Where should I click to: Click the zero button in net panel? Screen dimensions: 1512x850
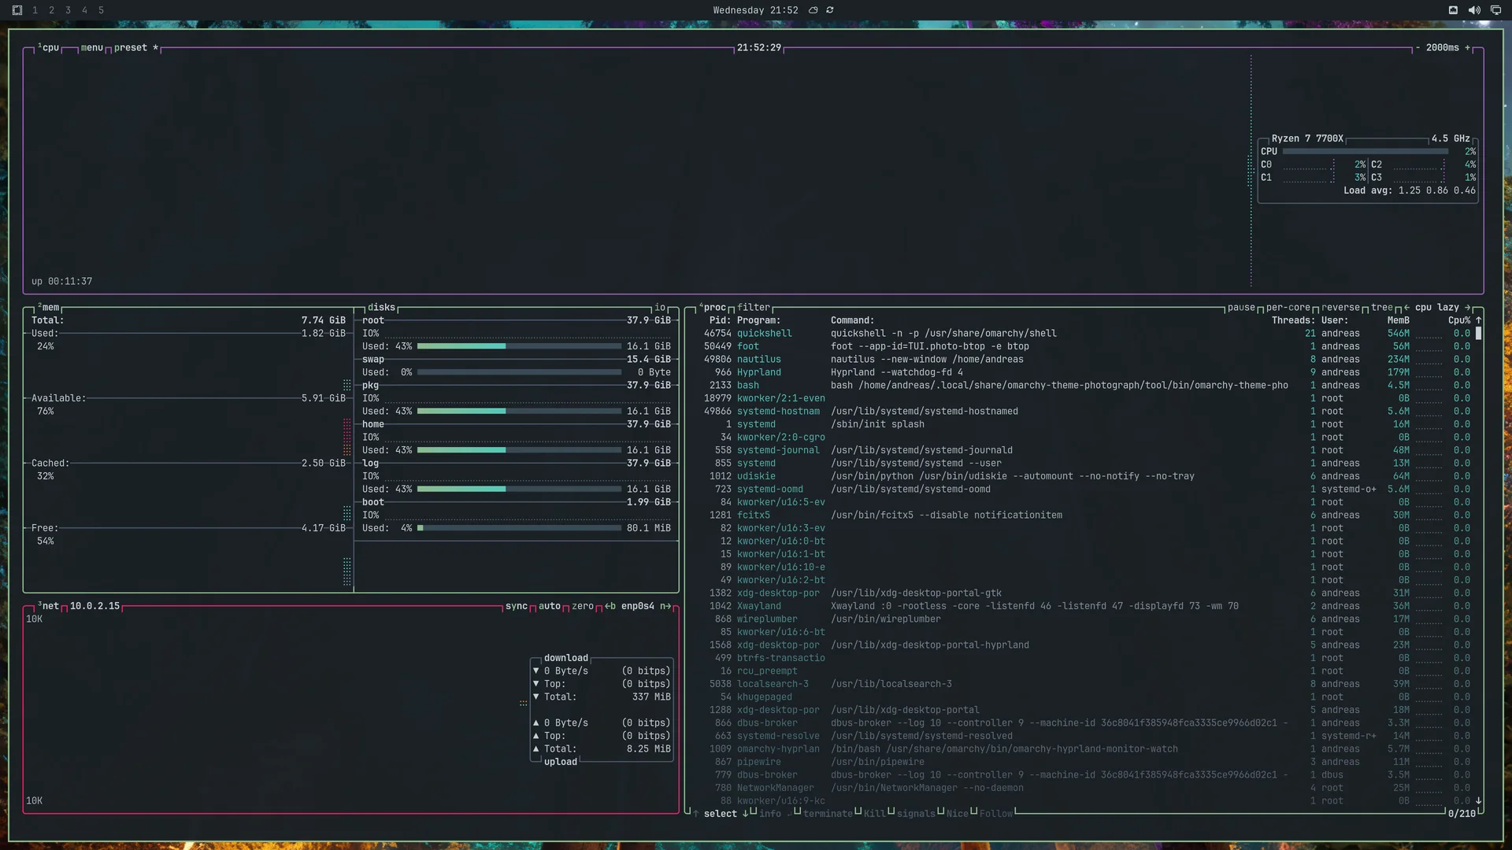pos(583,606)
